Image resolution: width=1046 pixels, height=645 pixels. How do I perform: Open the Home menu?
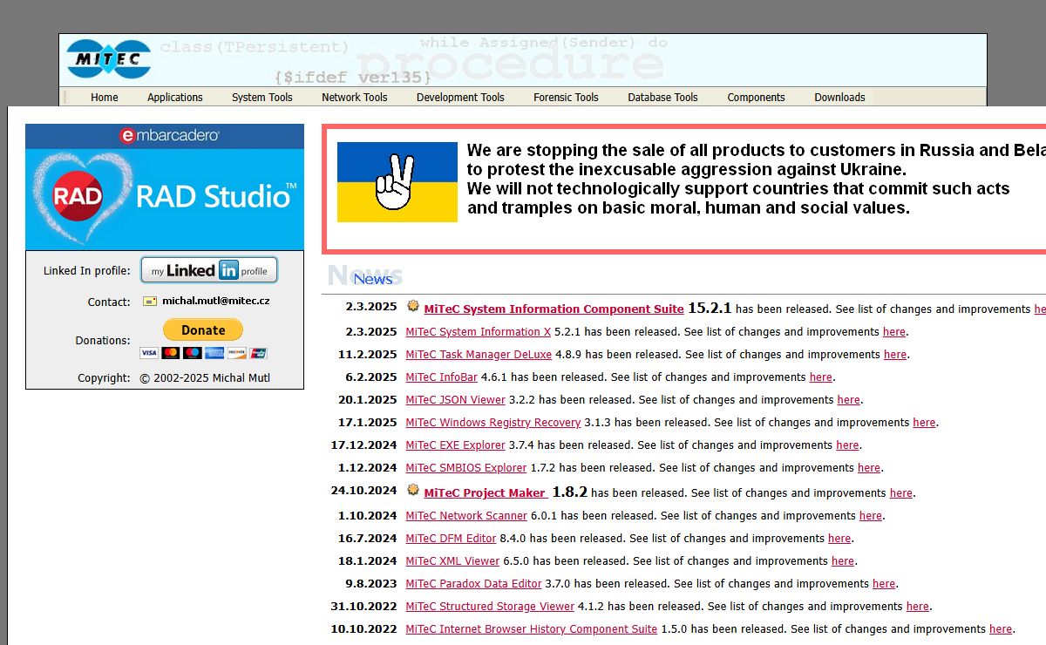click(105, 98)
